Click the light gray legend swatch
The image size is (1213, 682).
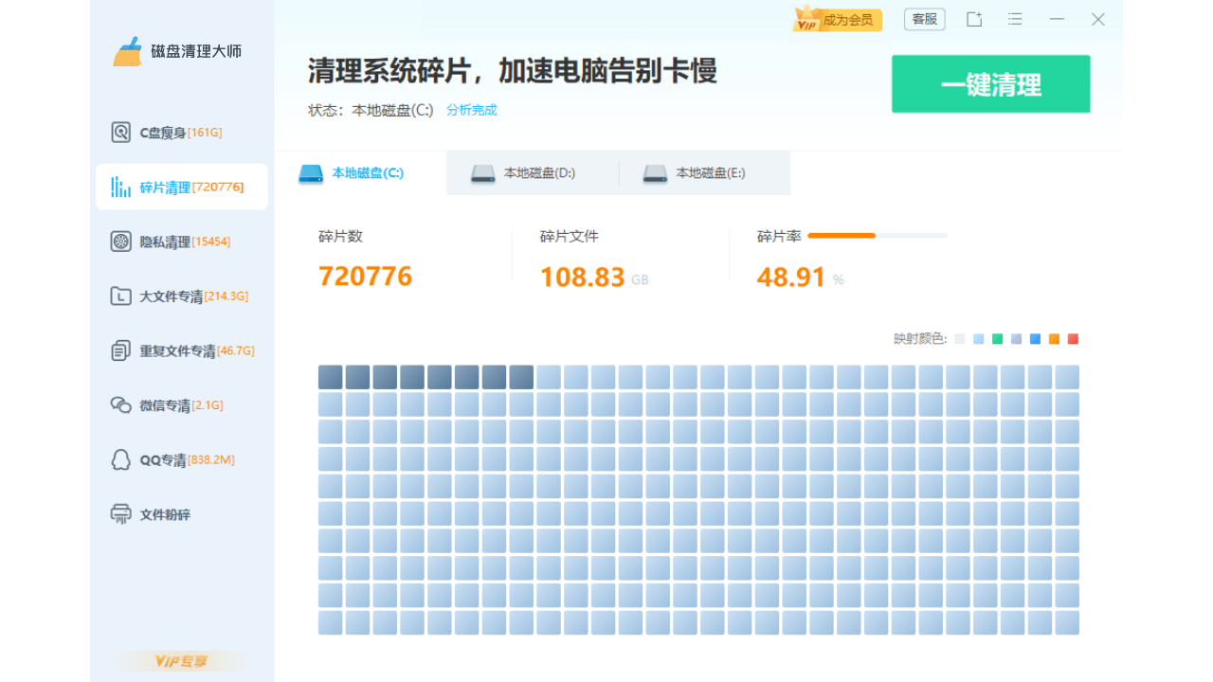point(960,339)
